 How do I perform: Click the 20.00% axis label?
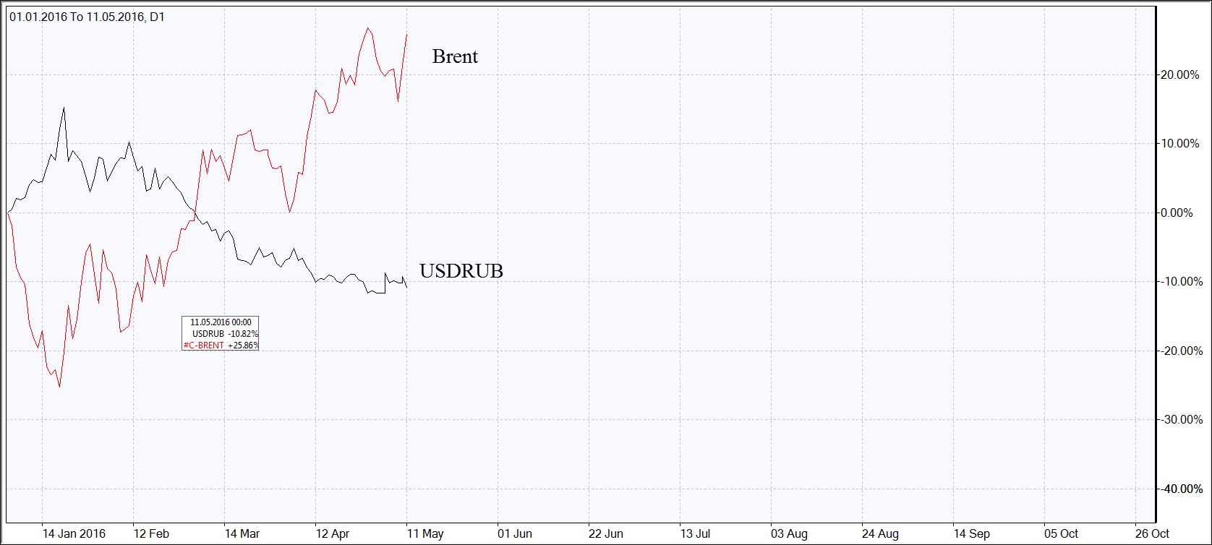(1180, 75)
